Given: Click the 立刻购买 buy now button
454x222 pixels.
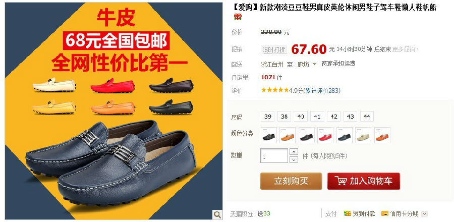Looking at the screenshot, I should (291, 181).
